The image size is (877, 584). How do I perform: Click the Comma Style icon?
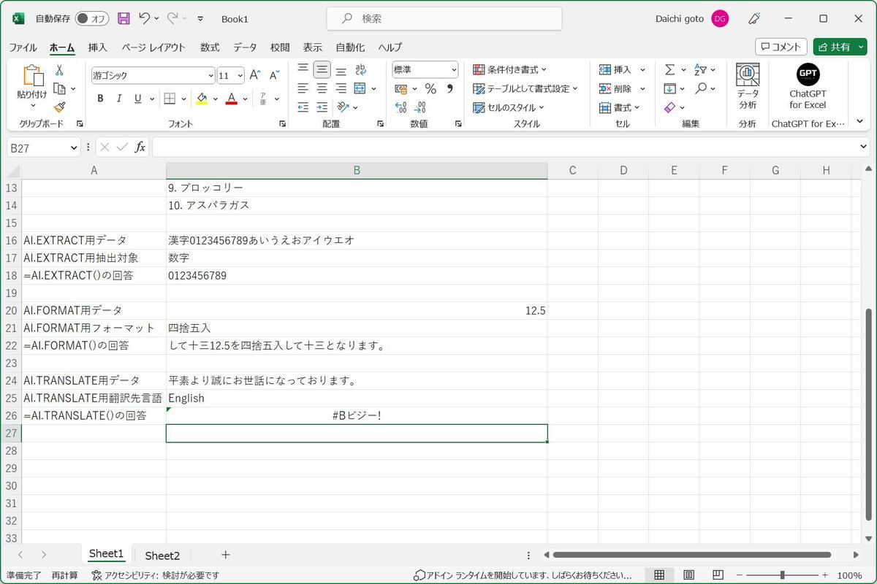449,89
